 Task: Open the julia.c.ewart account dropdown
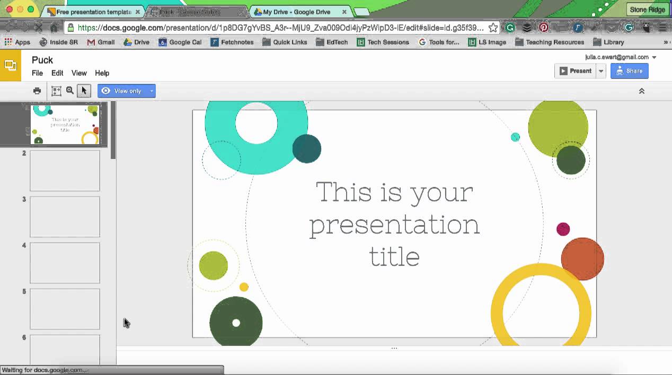621,57
